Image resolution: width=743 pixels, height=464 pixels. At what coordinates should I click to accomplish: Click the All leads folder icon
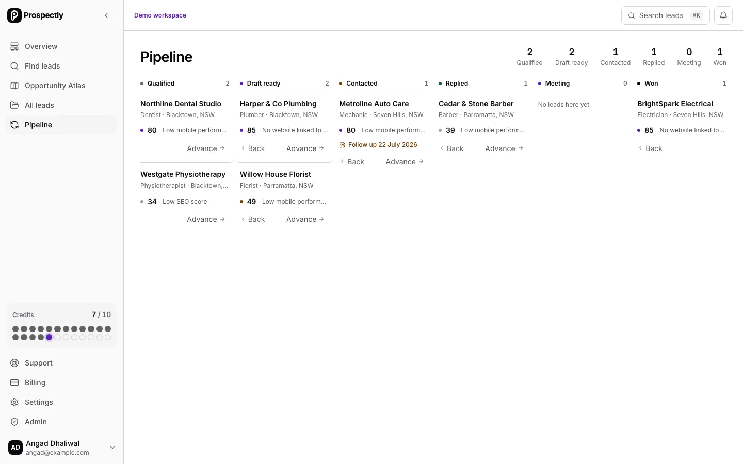14,105
